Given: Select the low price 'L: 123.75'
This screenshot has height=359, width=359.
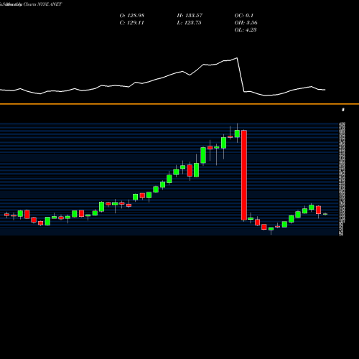Looking at the screenshot, I should tap(189, 23).
